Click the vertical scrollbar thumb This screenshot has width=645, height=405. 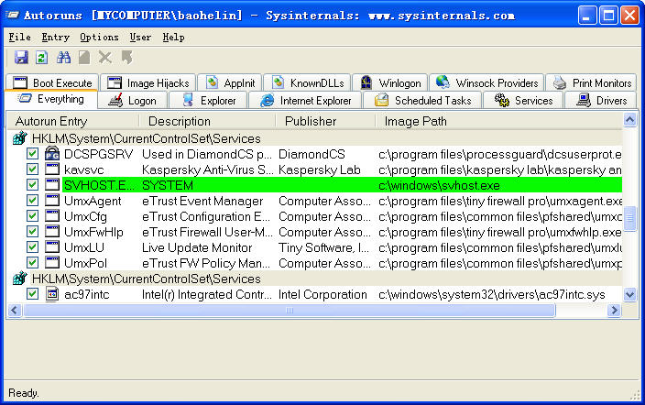(629, 219)
